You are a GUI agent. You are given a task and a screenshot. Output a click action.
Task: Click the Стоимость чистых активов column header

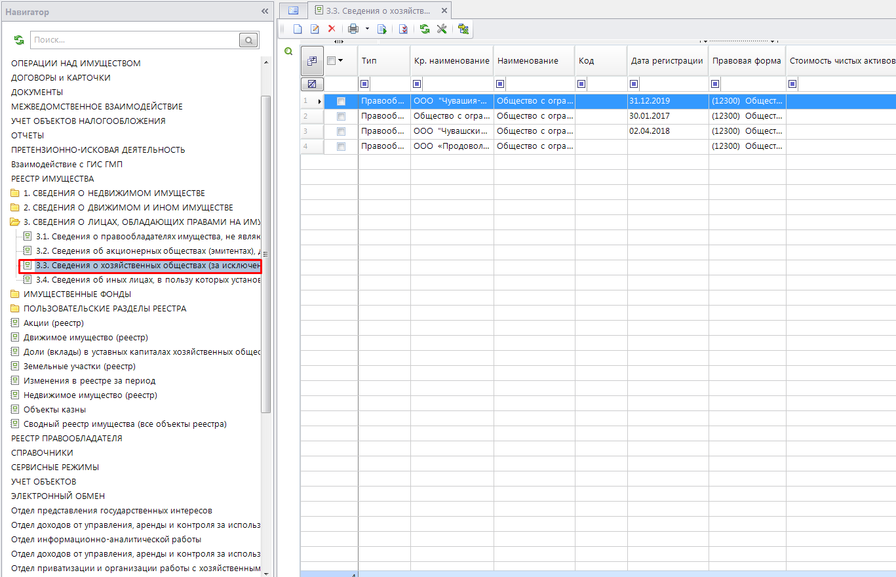(842, 60)
